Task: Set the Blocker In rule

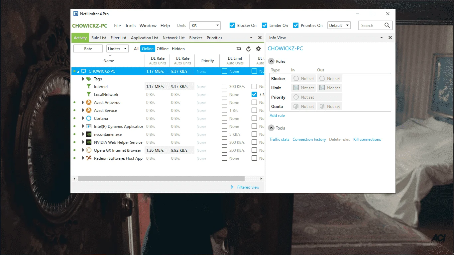Action: [x=303, y=79]
